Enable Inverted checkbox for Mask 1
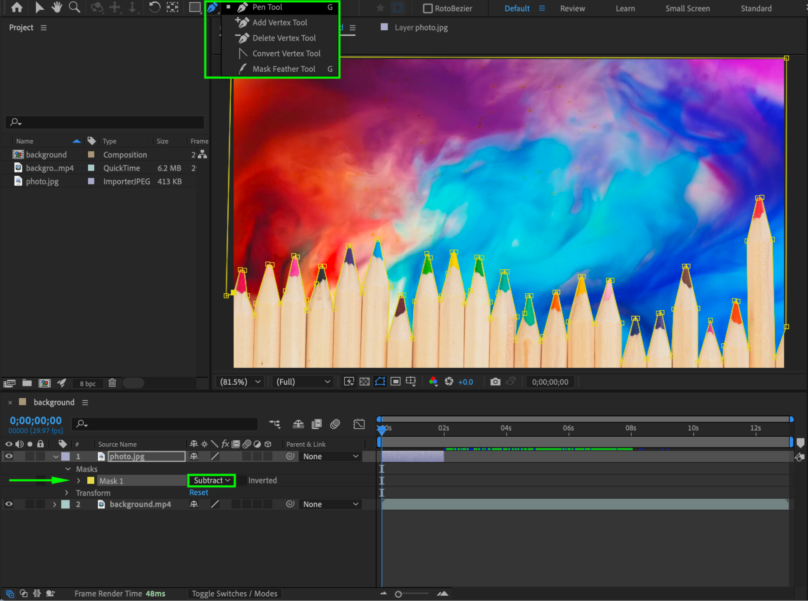This screenshot has width=808, height=601. pyautogui.click(x=242, y=481)
